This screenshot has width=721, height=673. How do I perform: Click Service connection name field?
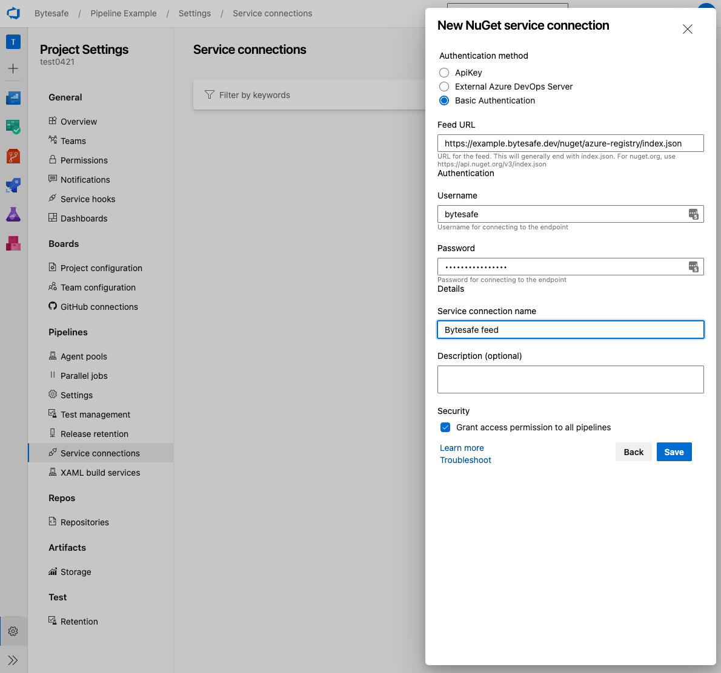coord(571,329)
